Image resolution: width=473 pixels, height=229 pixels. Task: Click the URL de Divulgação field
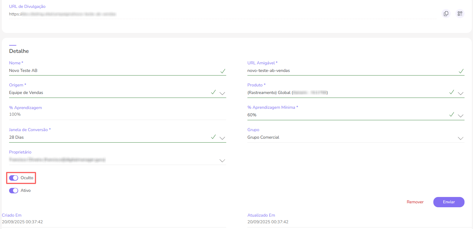221,14
